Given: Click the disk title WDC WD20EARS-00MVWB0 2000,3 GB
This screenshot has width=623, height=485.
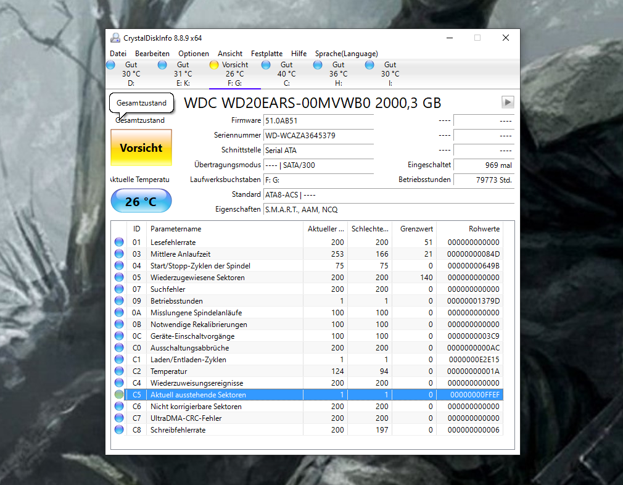Looking at the screenshot, I should tap(312, 103).
